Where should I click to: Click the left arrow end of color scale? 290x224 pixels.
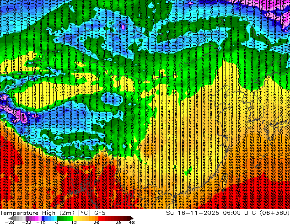point(11,218)
